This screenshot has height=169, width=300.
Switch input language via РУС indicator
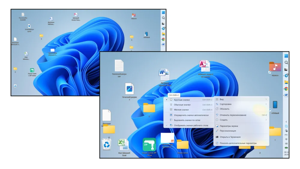286,135
